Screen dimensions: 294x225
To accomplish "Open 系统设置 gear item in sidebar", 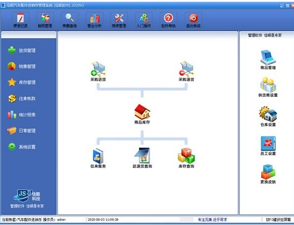I will pyautogui.click(x=21, y=147).
